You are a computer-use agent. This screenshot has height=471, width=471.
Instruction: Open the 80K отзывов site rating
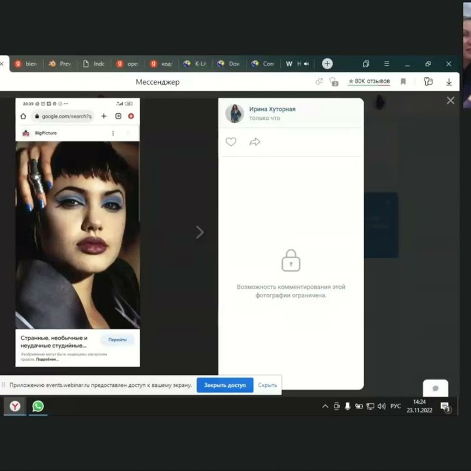[x=369, y=81]
